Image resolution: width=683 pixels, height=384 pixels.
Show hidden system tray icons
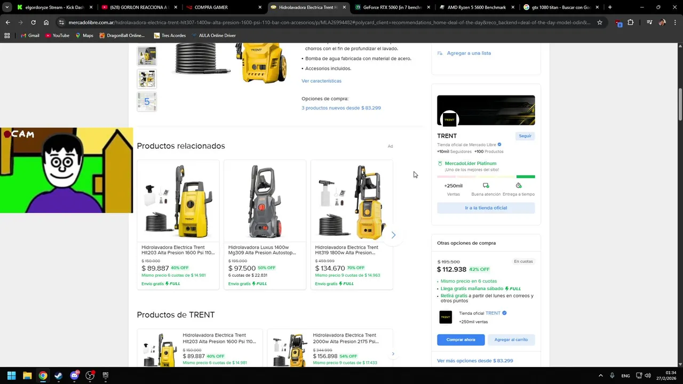point(600,375)
